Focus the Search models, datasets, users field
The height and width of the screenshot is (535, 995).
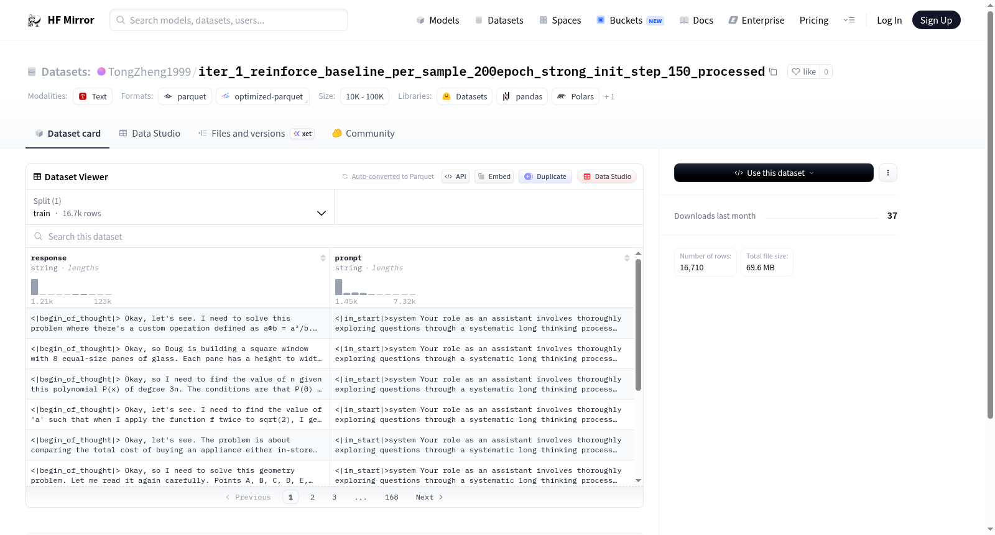pos(229,20)
